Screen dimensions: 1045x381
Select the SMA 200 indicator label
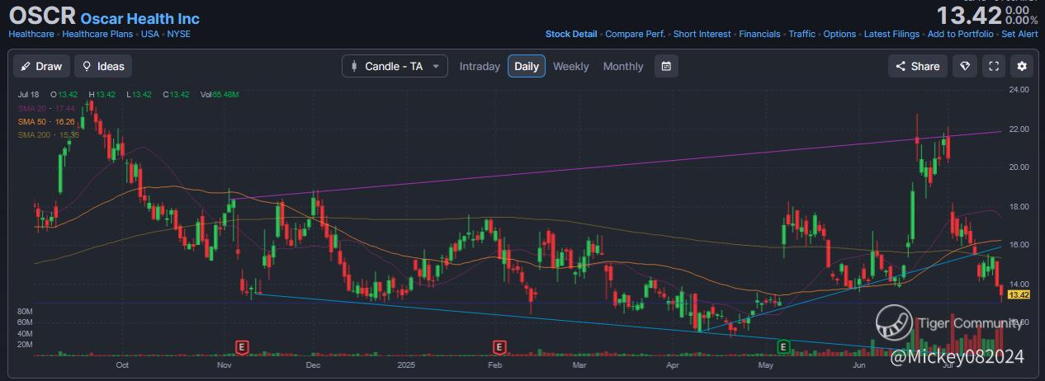pos(49,134)
